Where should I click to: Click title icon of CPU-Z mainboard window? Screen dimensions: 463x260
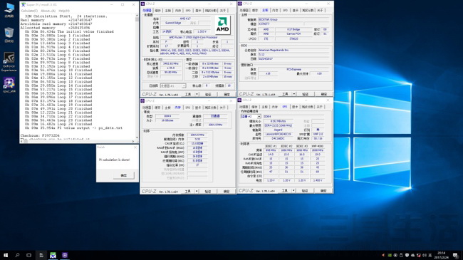tap(240, 4)
